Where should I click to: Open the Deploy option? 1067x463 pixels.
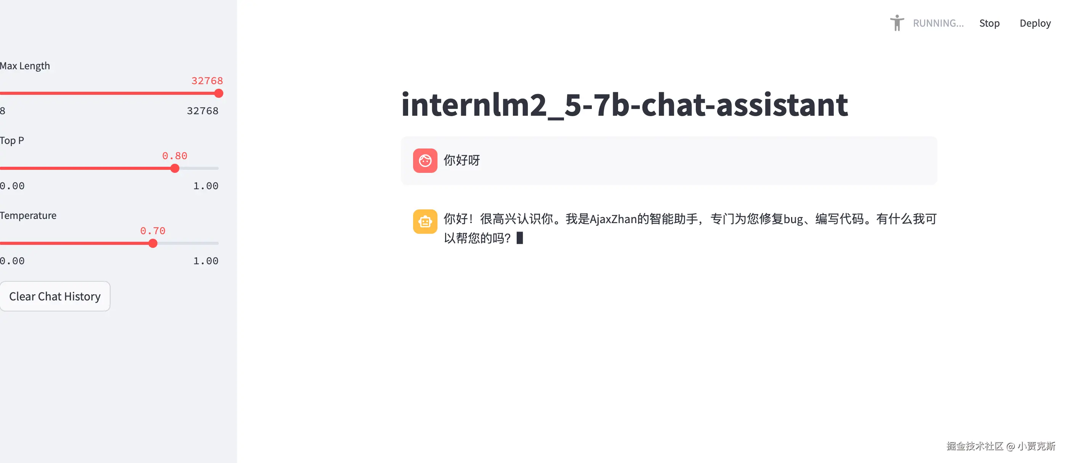(1035, 23)
